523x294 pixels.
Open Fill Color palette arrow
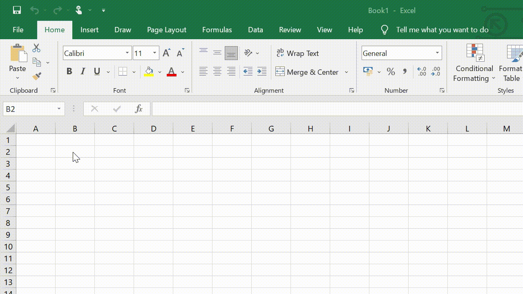(160, 72)
